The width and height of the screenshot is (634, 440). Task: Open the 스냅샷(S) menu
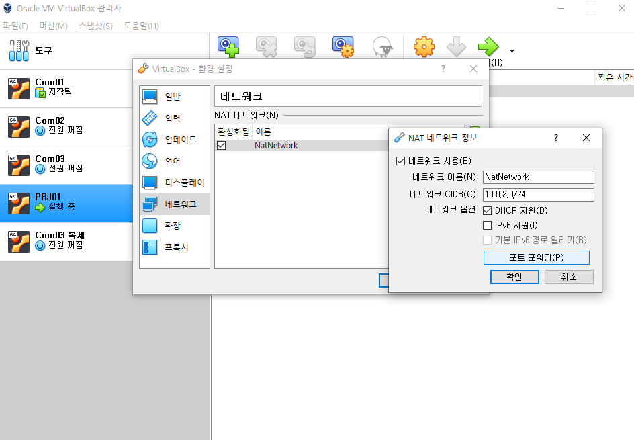click(95, 26)
